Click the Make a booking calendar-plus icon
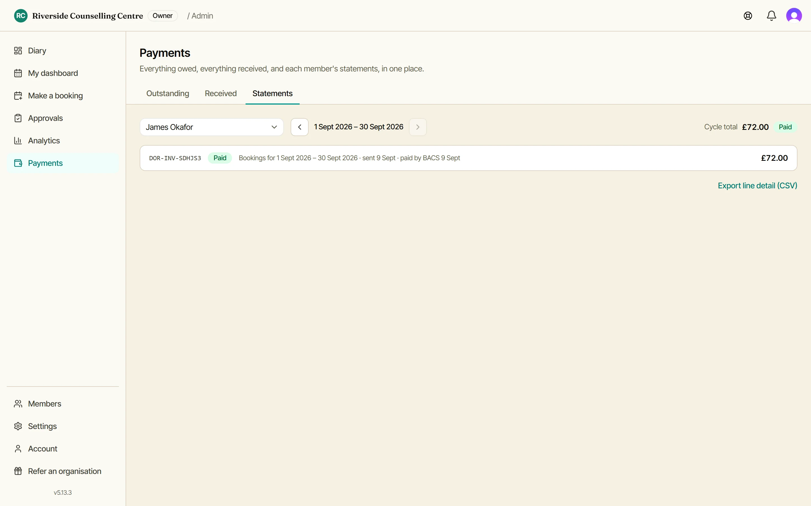The image size is (811, 506). tap(18, 96)
